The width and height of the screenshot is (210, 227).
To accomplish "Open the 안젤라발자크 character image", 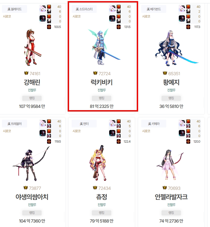I will (x=170, y=165).
